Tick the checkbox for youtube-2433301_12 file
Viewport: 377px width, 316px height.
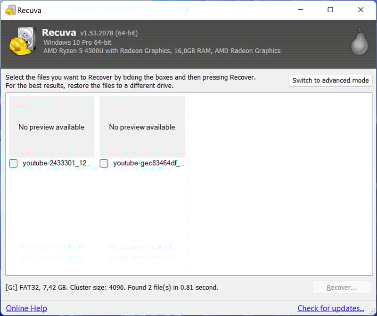13,163
